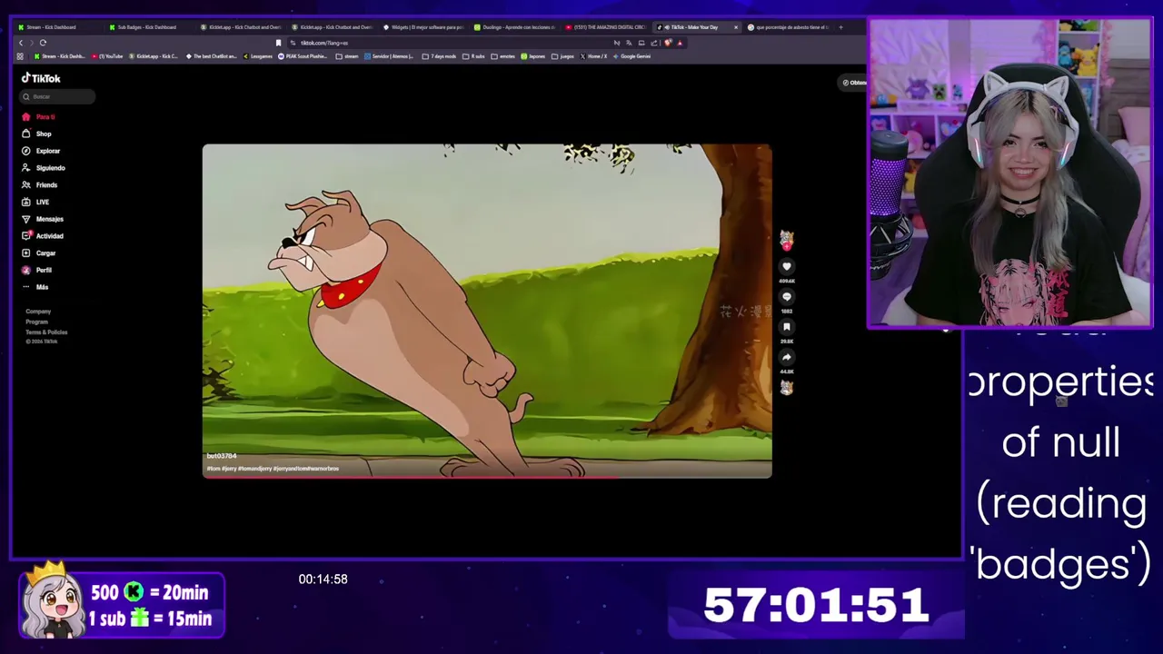1163x654 pixels.
Task: Switch to the Widgets tab
Action: coord(422,27)
